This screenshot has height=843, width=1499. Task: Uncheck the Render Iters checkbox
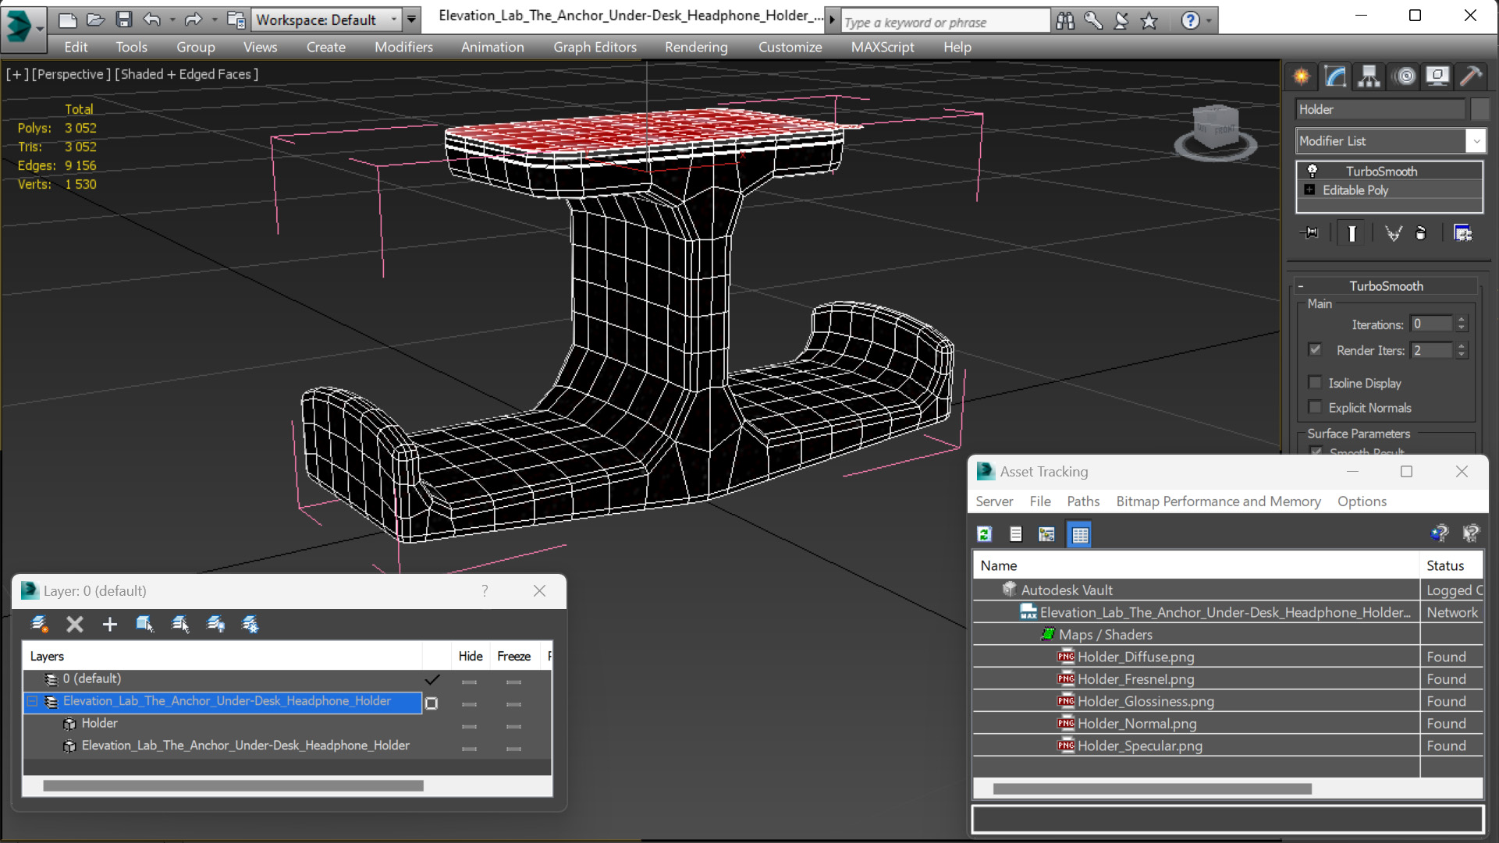click(x=1315, y=349)
